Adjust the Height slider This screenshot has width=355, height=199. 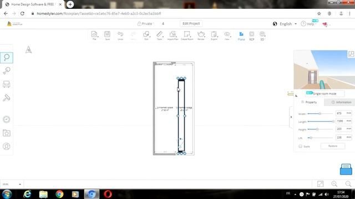click(x=317, y=129)
